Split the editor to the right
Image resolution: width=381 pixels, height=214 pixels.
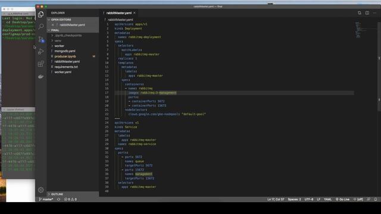pyautogui.click(x=367, y=13)
